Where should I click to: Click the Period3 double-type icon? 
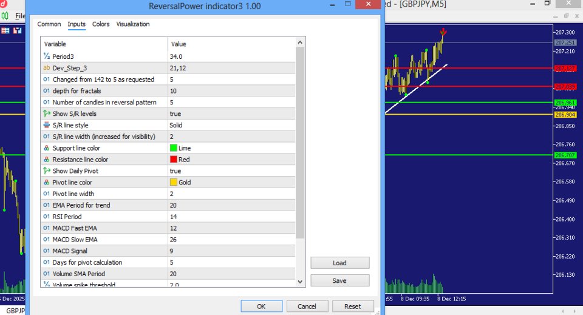click(x=47, y=56)
